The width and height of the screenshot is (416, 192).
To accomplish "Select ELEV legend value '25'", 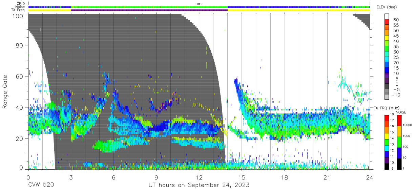I will (396, 57).
